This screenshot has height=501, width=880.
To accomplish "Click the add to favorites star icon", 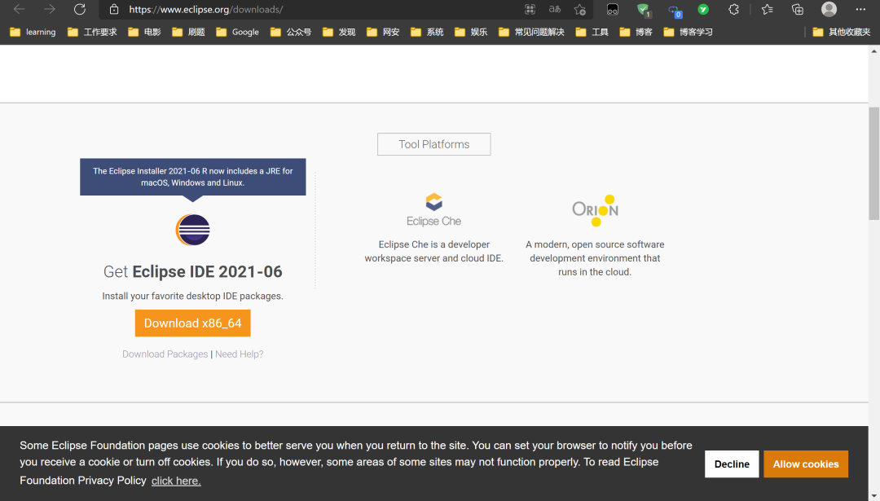I will [580, 10].
